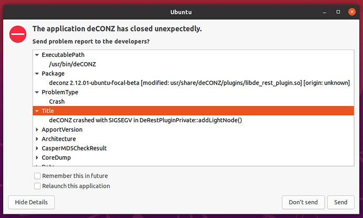This screenshot has height=218, width=363.
Task: Minimize the Ubuntu crash dialog
Action: [325, 12]
